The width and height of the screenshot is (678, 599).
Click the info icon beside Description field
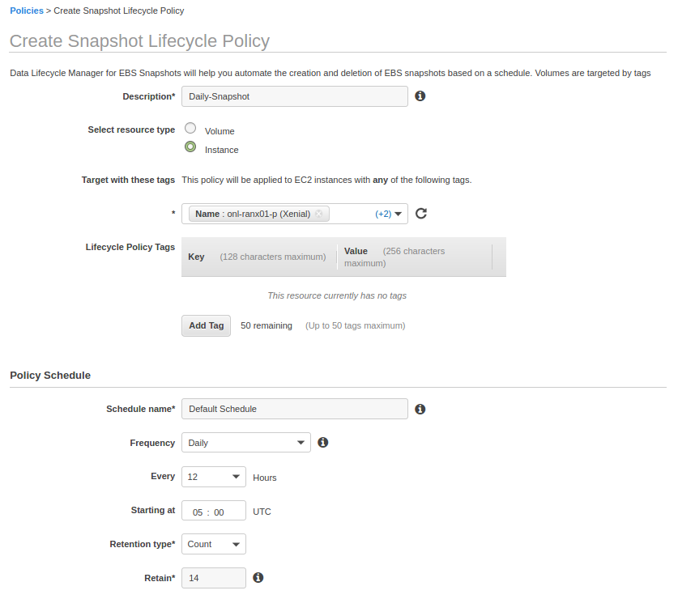[420, 96]
